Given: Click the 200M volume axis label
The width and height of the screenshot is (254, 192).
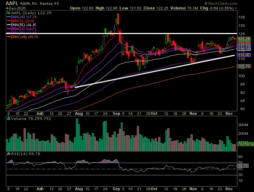Looking at the screenshot, I should (243, 134).
